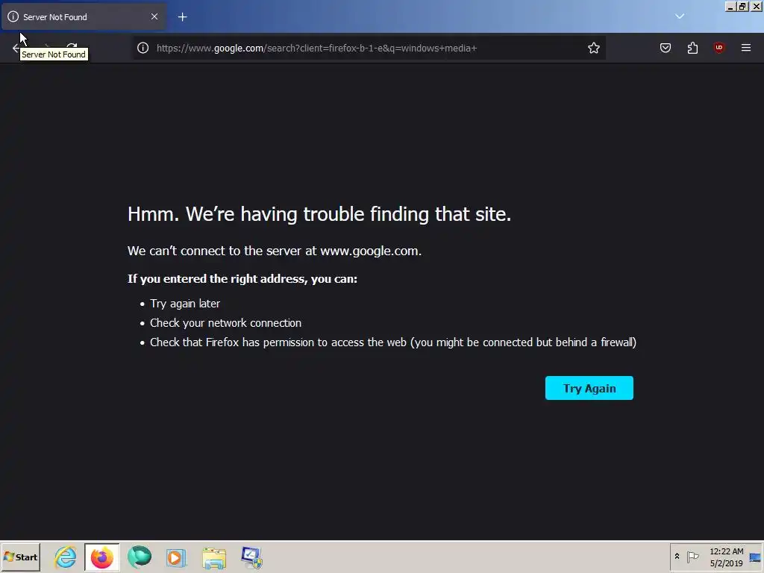Click the Try Again button
The height and width of the screenshot is (573, 764).
(x=589, y=388)
